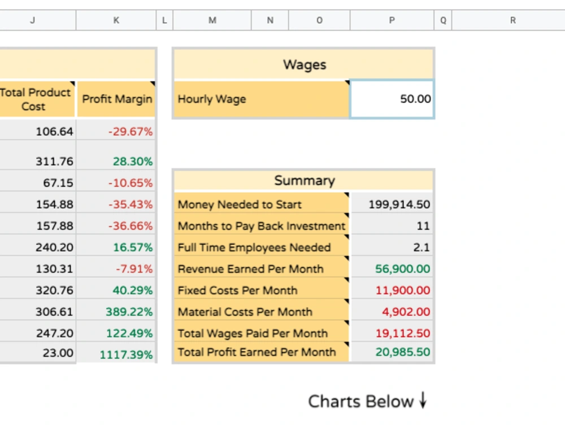The width and height of the screenshot is (565, 425).
Task: Select product cost cell 67.15
Action: click(x=37, y=181)
